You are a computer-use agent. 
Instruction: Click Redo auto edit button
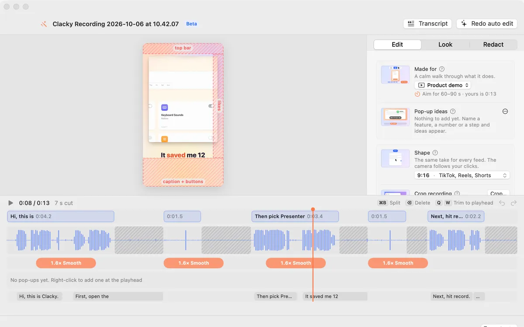click(487, 24)
